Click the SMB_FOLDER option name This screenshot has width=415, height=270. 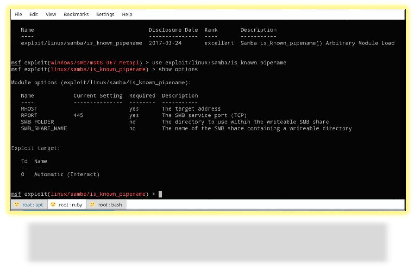click(37, 122)
